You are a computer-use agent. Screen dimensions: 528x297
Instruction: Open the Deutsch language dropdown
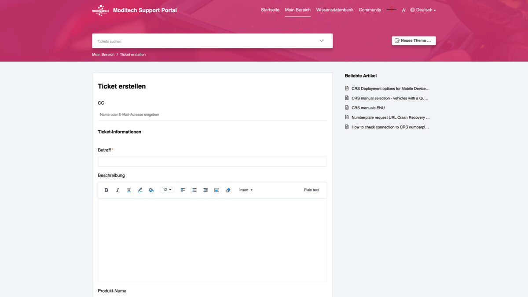(423, 10)
